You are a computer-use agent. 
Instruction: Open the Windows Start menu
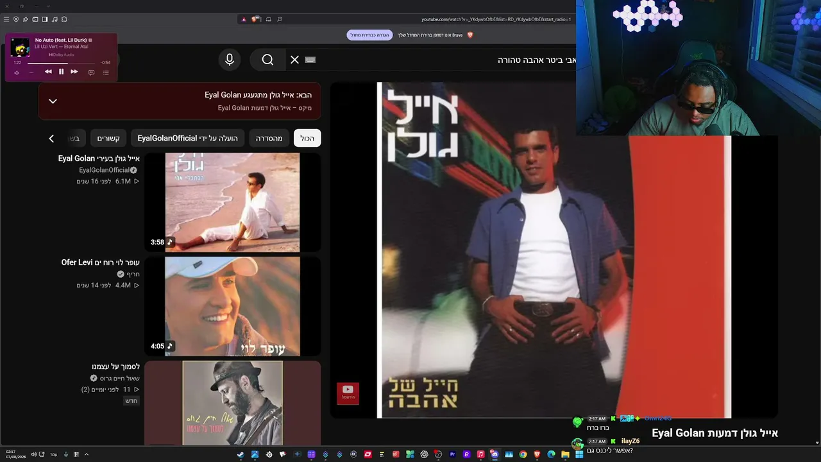click(x=579, y=454)
